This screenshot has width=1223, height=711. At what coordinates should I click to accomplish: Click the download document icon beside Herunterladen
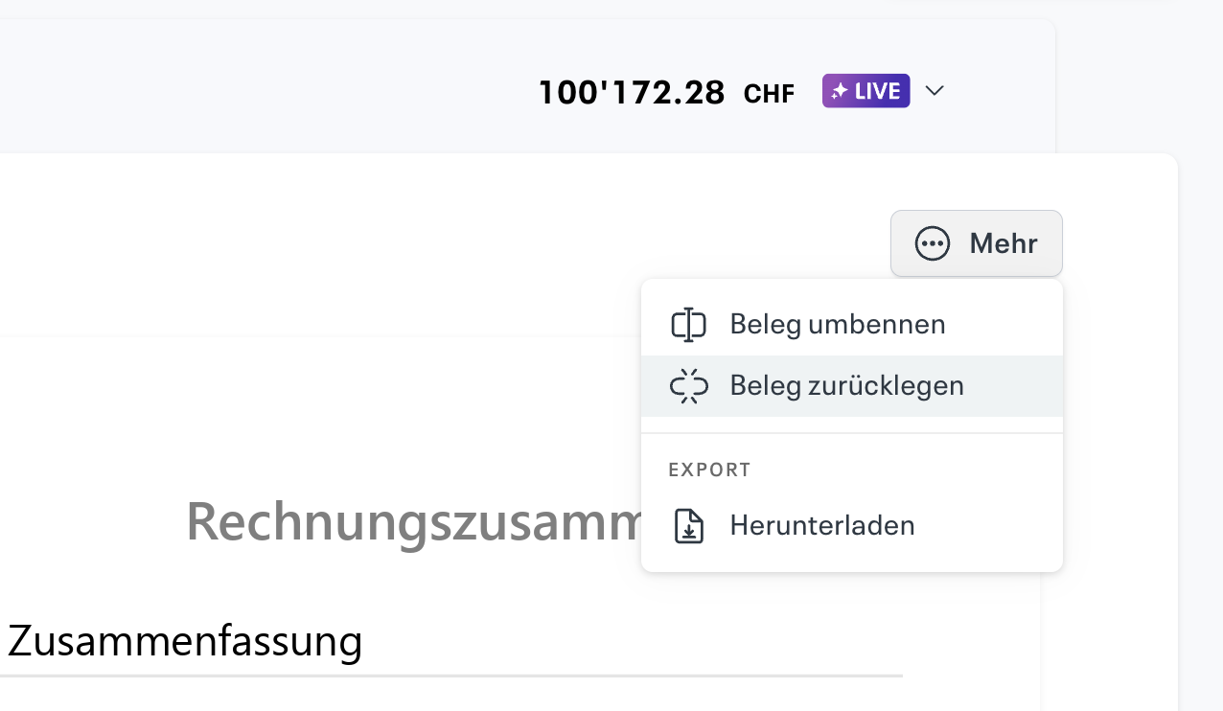[689, 525]
